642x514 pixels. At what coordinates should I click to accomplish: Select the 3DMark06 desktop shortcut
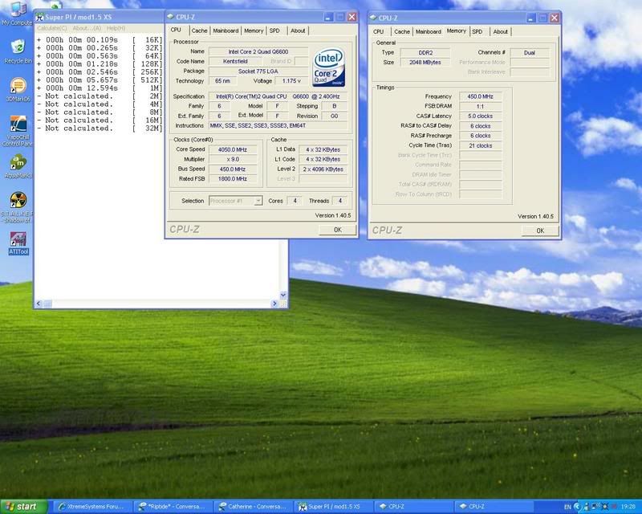point(18,89)
